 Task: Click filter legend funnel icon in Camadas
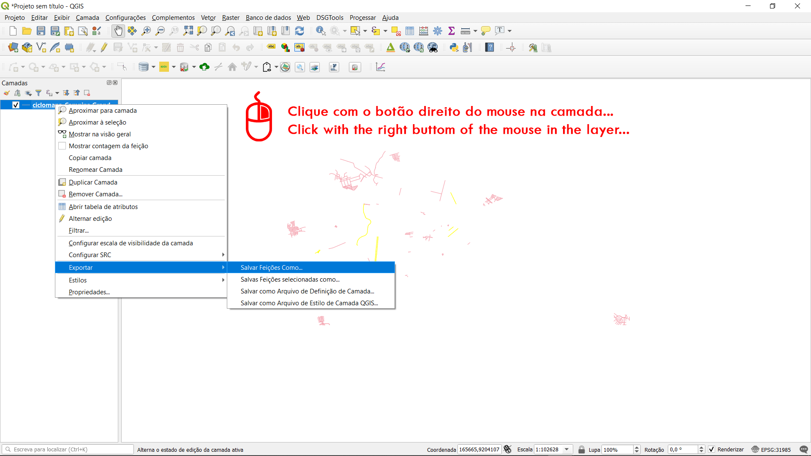click(x=38, y=93)
